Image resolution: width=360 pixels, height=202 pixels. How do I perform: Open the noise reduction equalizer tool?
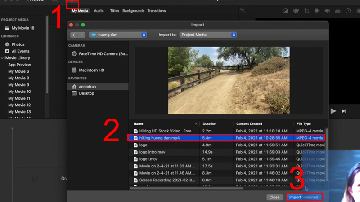(x=338, y=11)
